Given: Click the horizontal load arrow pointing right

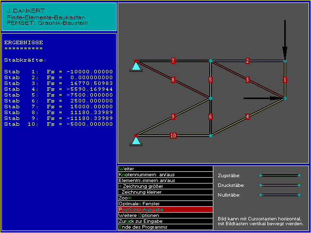Looking at the screenshot, I should (263, 98).
